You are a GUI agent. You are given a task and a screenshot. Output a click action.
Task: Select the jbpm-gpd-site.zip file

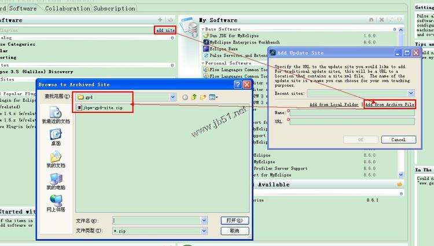[x=100, y=108]
